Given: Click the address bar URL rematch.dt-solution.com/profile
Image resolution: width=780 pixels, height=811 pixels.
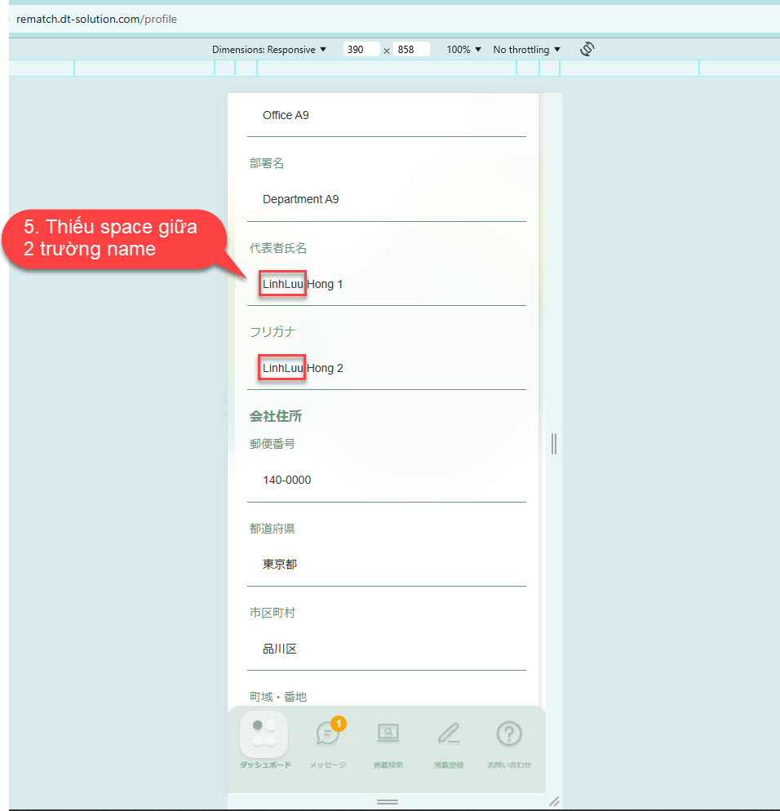Looking at the screenshot, I should point(96,19).
